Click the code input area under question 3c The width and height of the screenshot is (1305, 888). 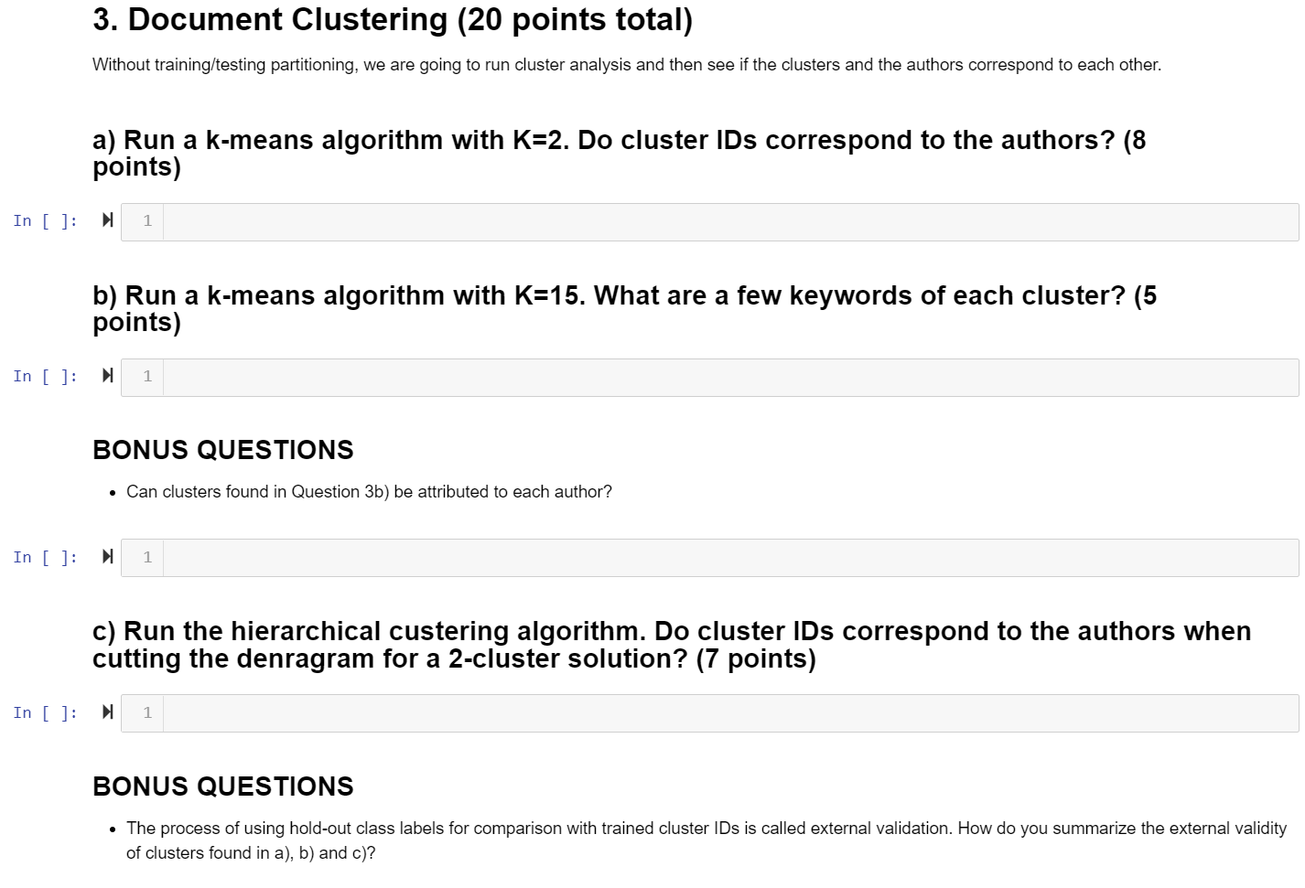[x=641, y=712]
